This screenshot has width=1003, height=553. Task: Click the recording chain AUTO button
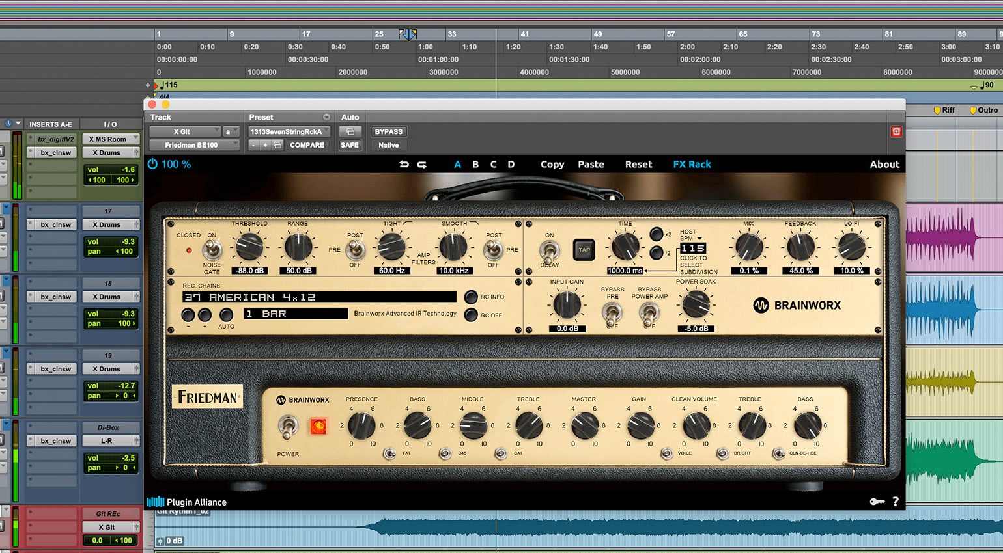226,315
